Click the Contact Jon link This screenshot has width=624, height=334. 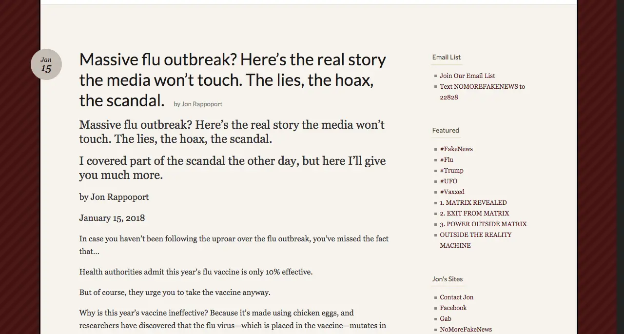click(456, 297)
